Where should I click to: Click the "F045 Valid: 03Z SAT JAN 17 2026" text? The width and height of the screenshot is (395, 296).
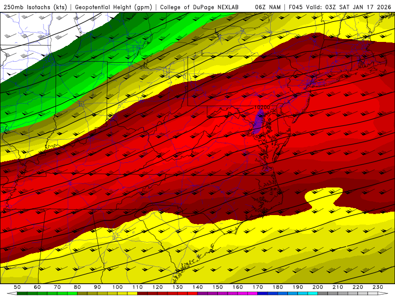(340, 7)
